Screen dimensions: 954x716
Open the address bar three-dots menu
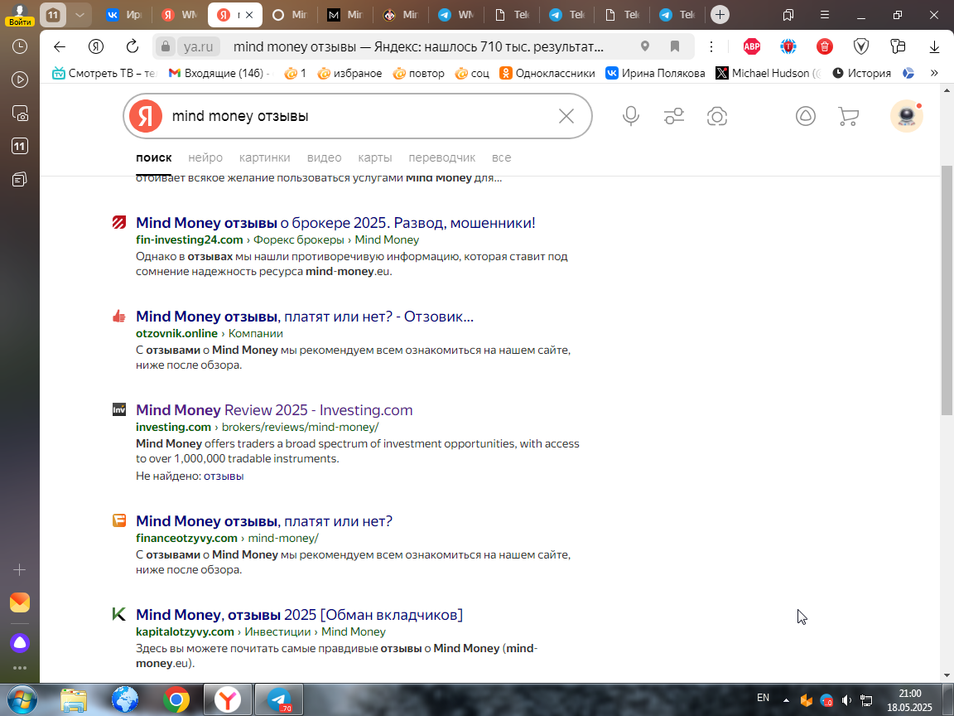[711, 46]
